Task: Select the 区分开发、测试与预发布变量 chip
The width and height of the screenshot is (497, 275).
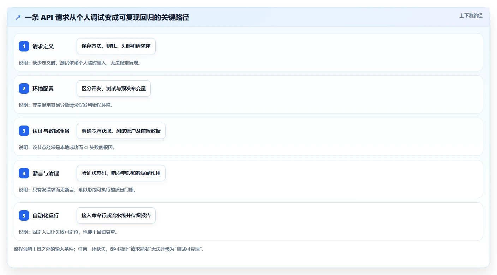Action: 114,88
